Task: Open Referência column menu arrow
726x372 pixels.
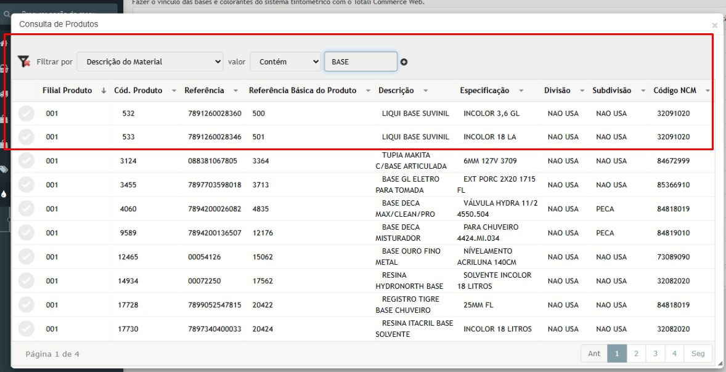Action: (235, 91)
